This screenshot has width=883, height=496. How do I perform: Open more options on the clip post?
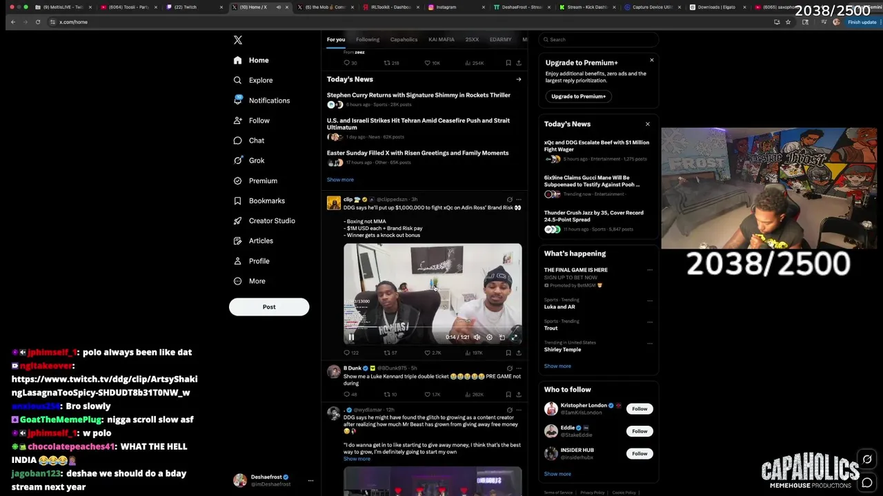519,200
